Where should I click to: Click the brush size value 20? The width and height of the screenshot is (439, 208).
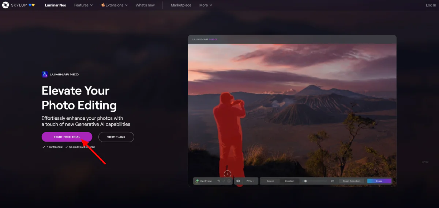[333, 181]
